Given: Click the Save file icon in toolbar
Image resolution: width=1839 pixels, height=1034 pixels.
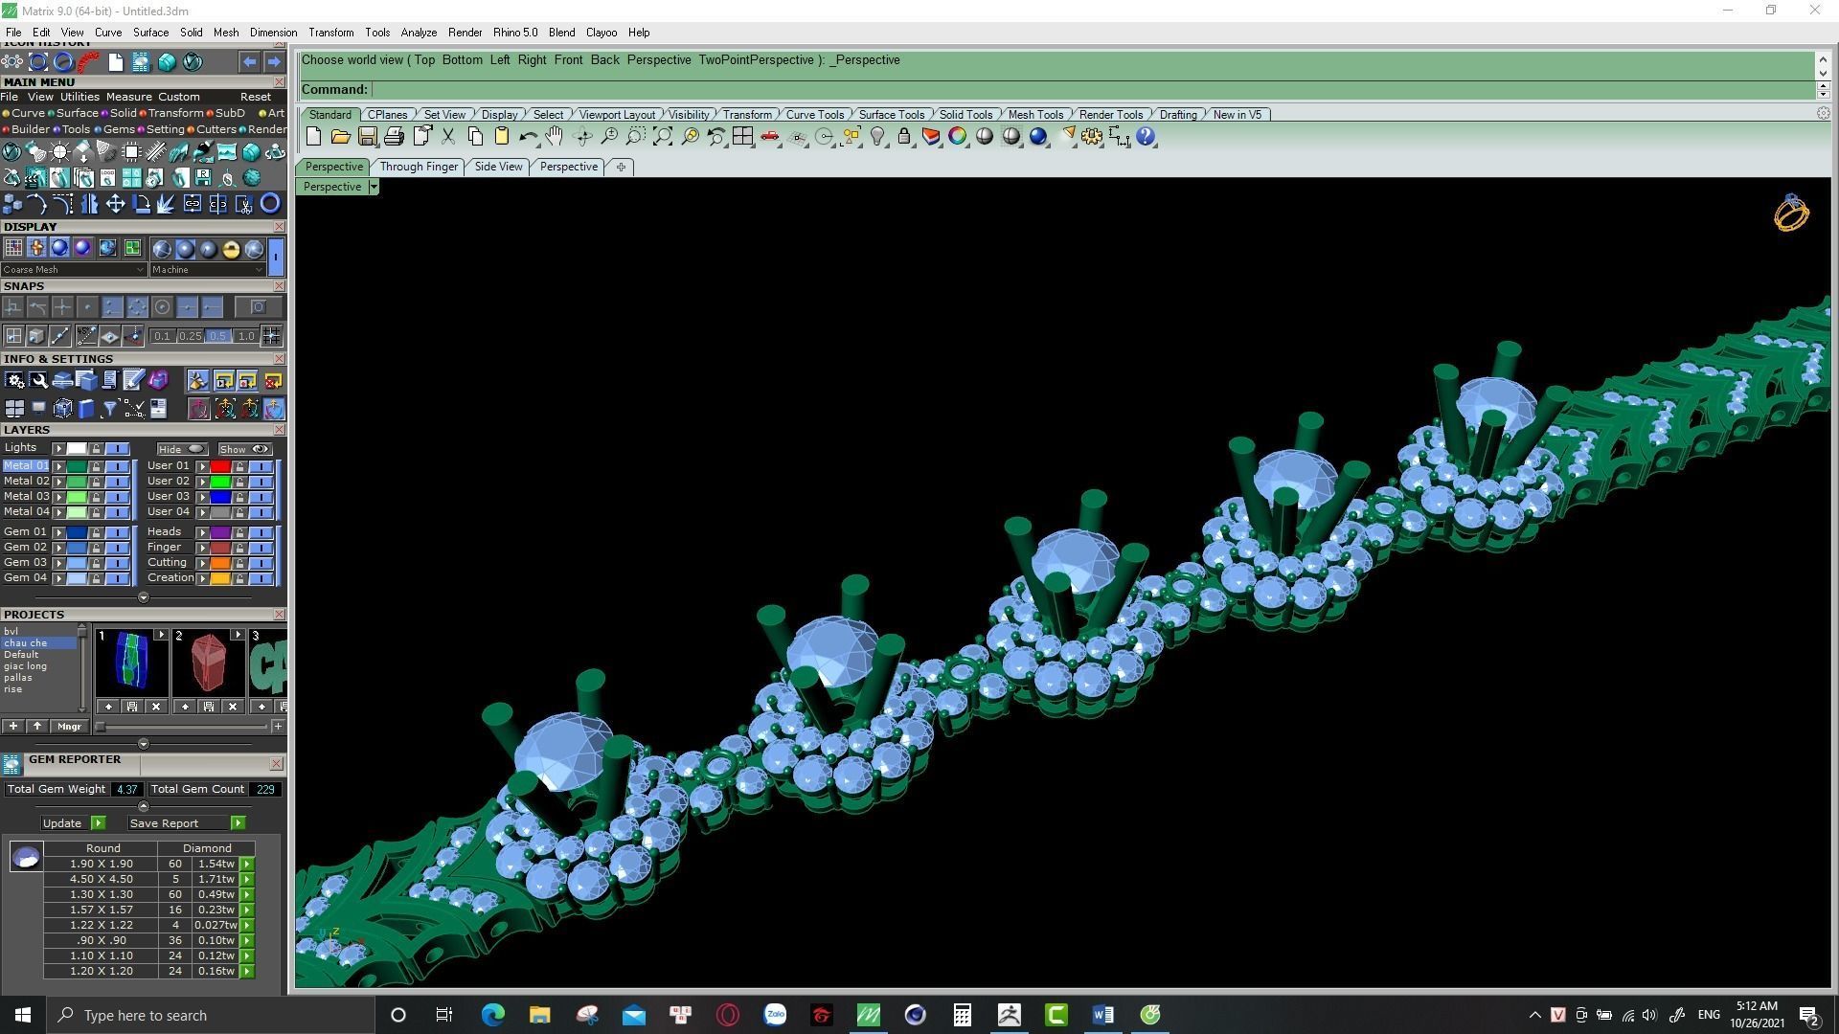Looking at the screenshot, I should click(367, 137).
